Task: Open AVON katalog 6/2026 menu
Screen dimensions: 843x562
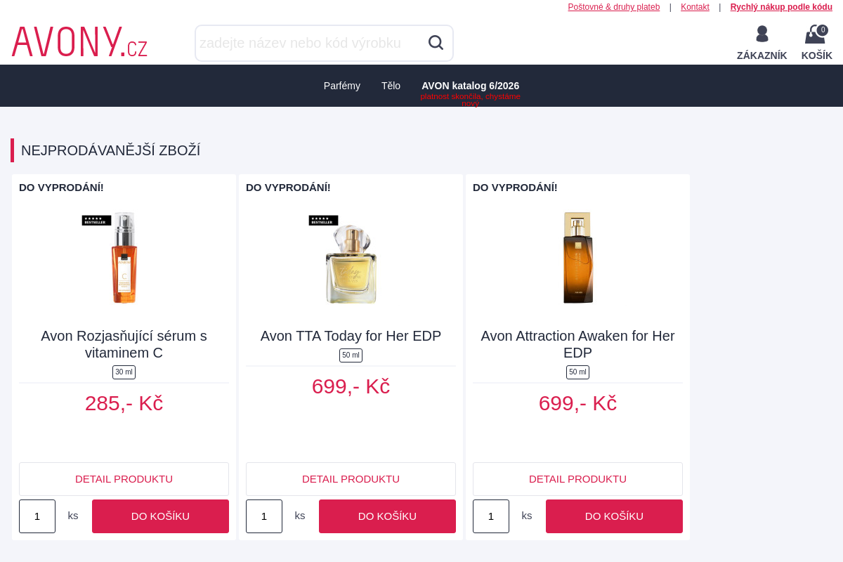Action: [x=470, y=86]
